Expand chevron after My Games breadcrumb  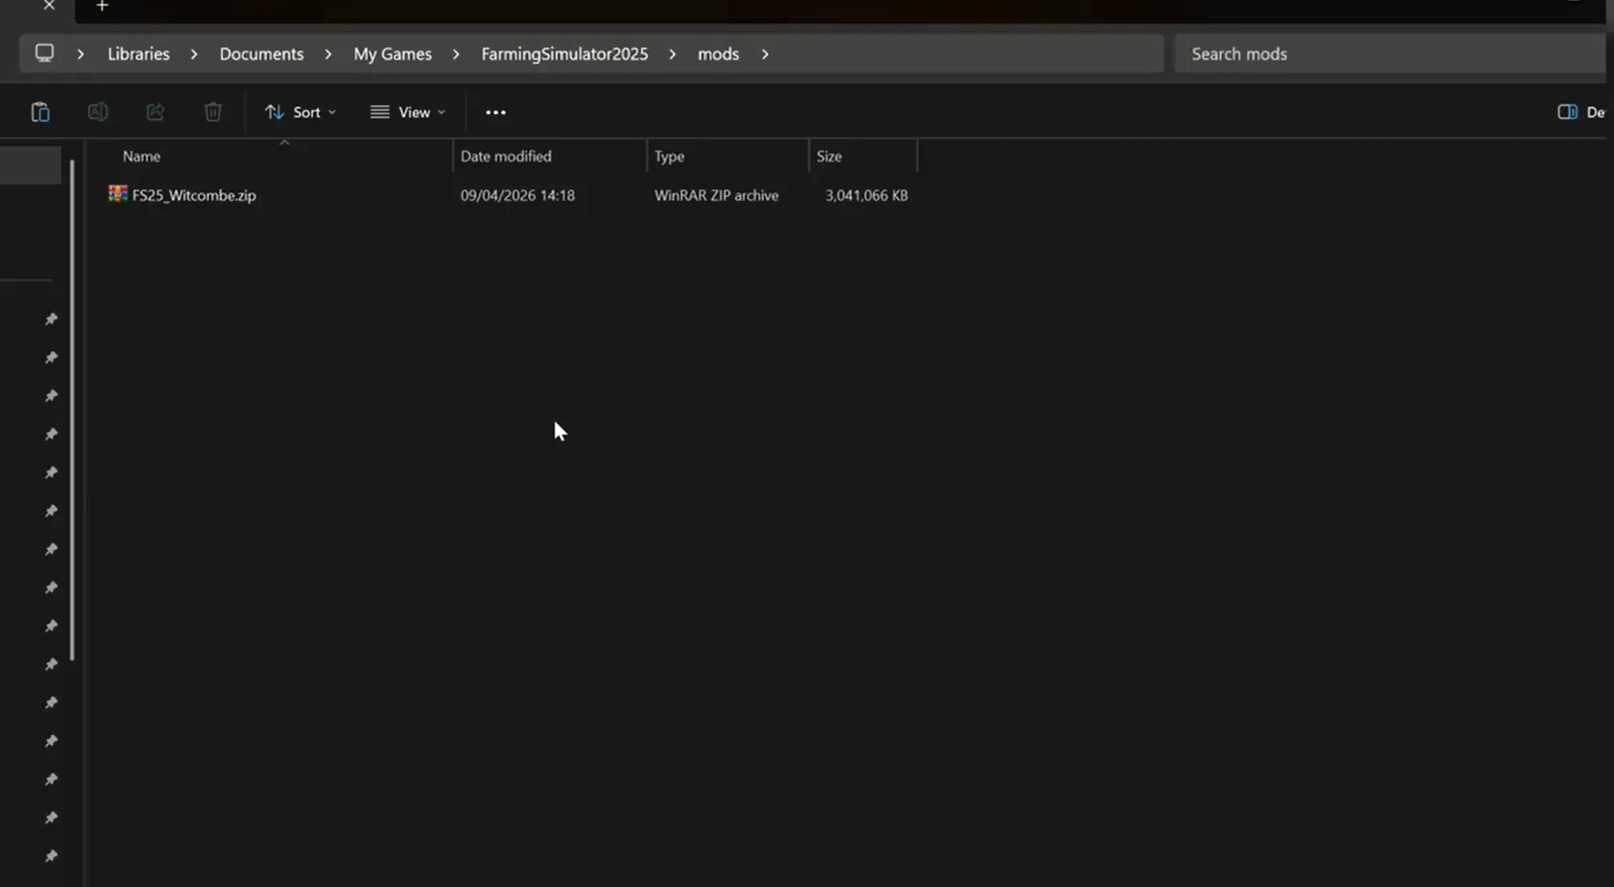pos(456,54)
